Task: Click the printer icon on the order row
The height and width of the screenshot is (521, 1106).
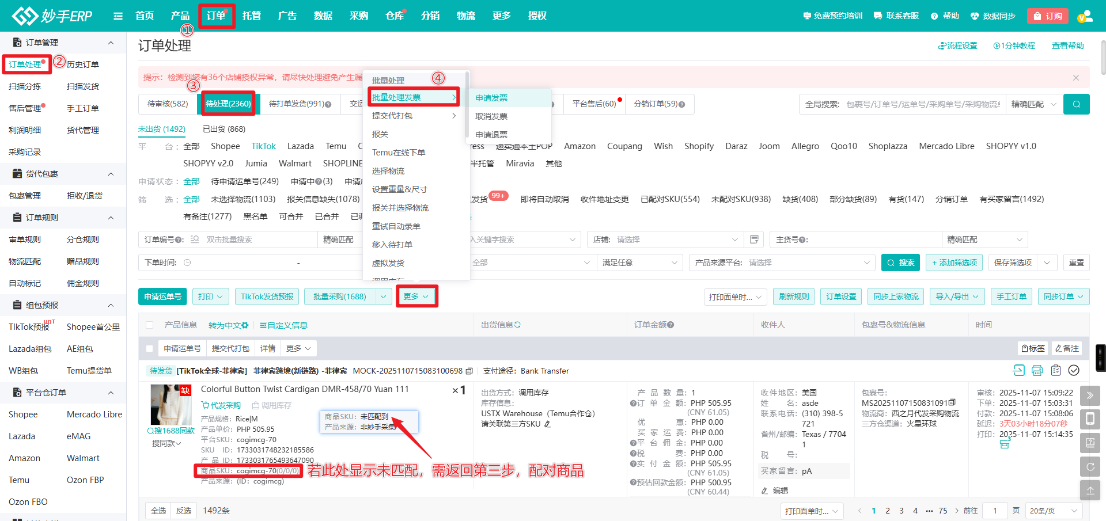Action: [1037, 370]
